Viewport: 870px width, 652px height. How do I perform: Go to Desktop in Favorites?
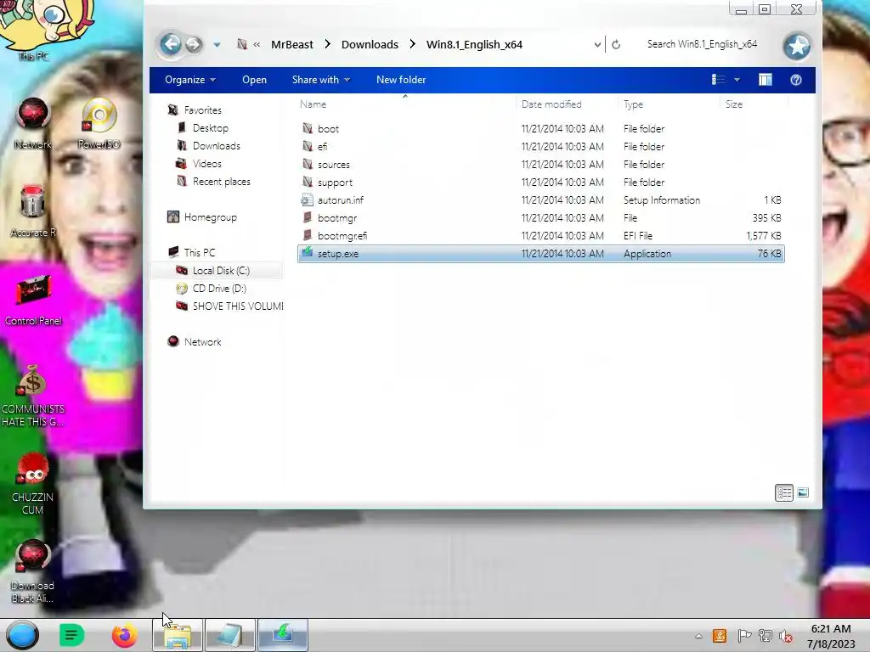click(211, 127)
